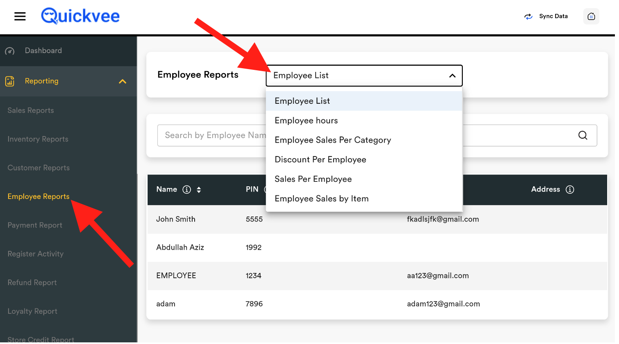Choose Employee Sales Per Category option

(x=332, y=140)
